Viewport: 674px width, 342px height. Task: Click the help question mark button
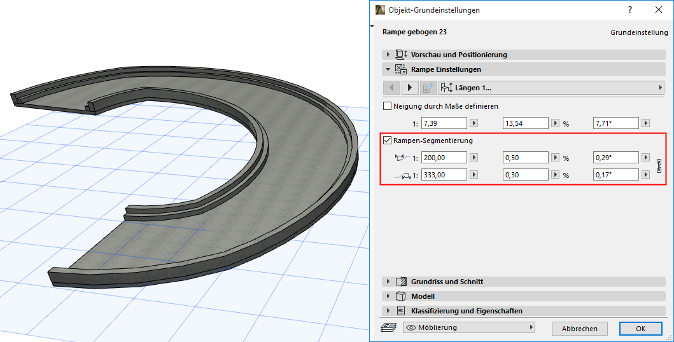click(629, 10)
